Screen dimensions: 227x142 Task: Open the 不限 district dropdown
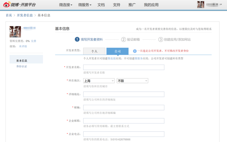(132, 80)
